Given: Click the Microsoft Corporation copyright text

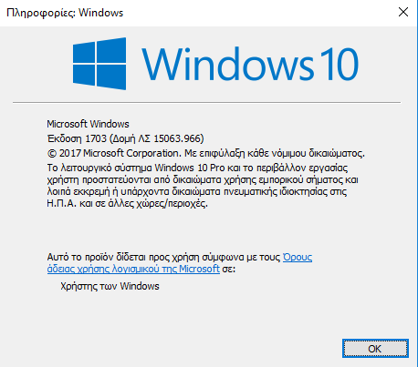Looking at the screenshot, I should click(x=131, y=153).
